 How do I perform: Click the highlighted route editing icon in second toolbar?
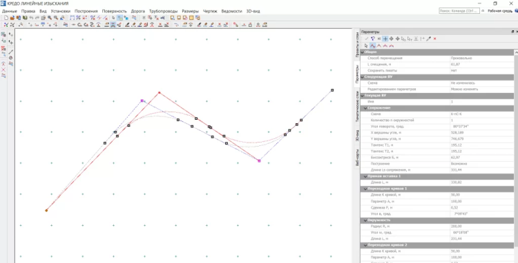(113, 24)
